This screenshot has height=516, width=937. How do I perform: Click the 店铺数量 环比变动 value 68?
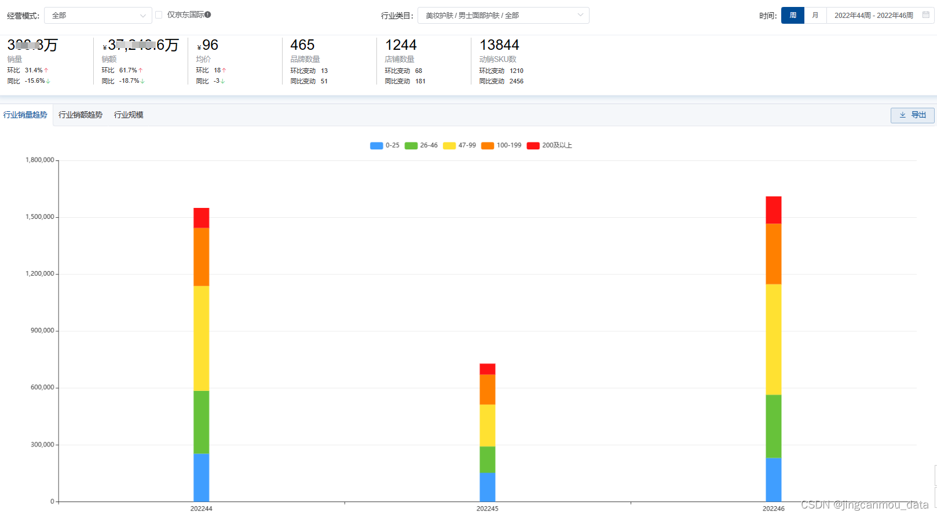pos(419,71)
